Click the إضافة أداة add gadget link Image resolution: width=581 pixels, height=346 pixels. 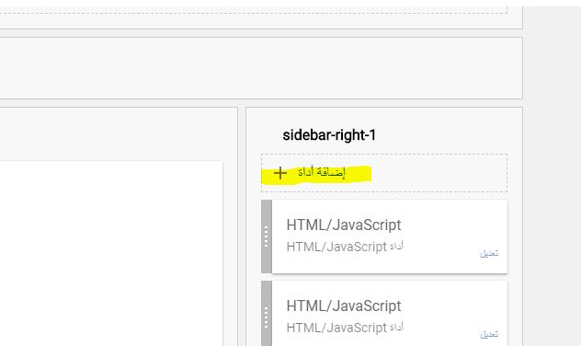coord(321,172)
